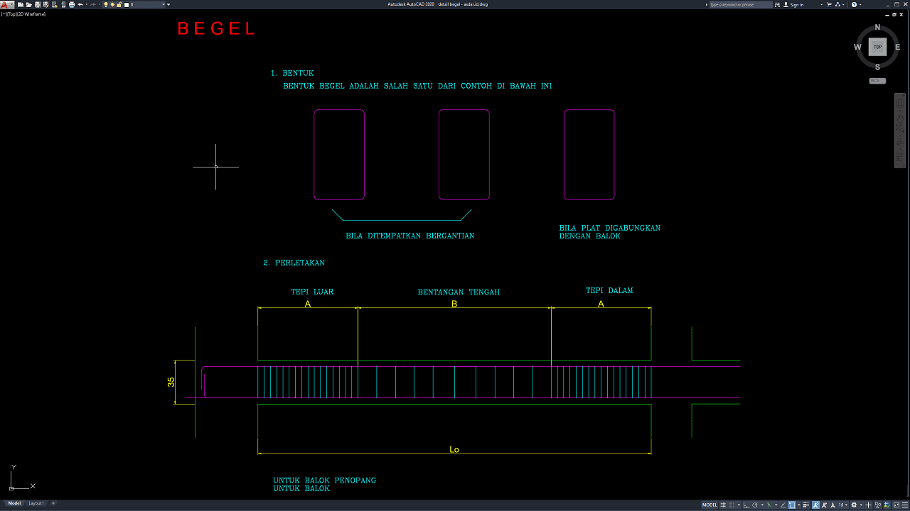Screen dimensions: 910x511
Task: Click the Undo arrow icon
Action: [80, 4]
